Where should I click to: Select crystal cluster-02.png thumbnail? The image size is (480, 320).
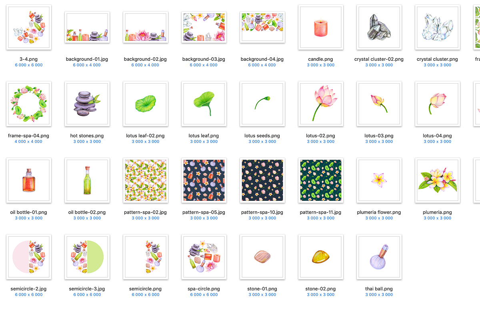point(379,27)
